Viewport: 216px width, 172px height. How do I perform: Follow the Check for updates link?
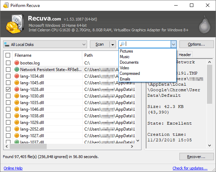tap(190, 168)
